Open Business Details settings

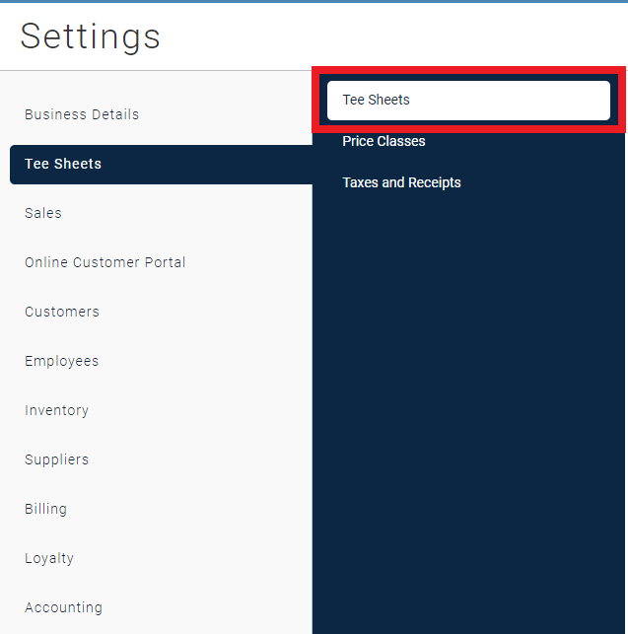[82, 114]
